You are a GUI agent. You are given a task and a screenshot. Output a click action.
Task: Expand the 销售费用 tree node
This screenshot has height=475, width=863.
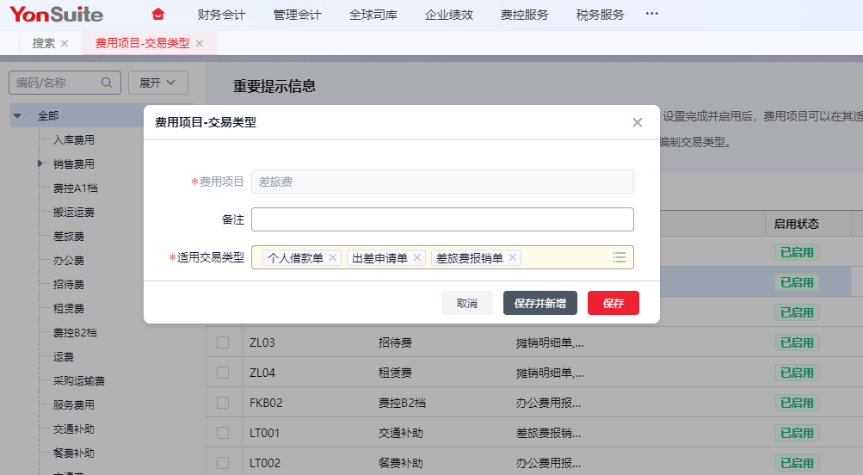(x=40, y=163)
